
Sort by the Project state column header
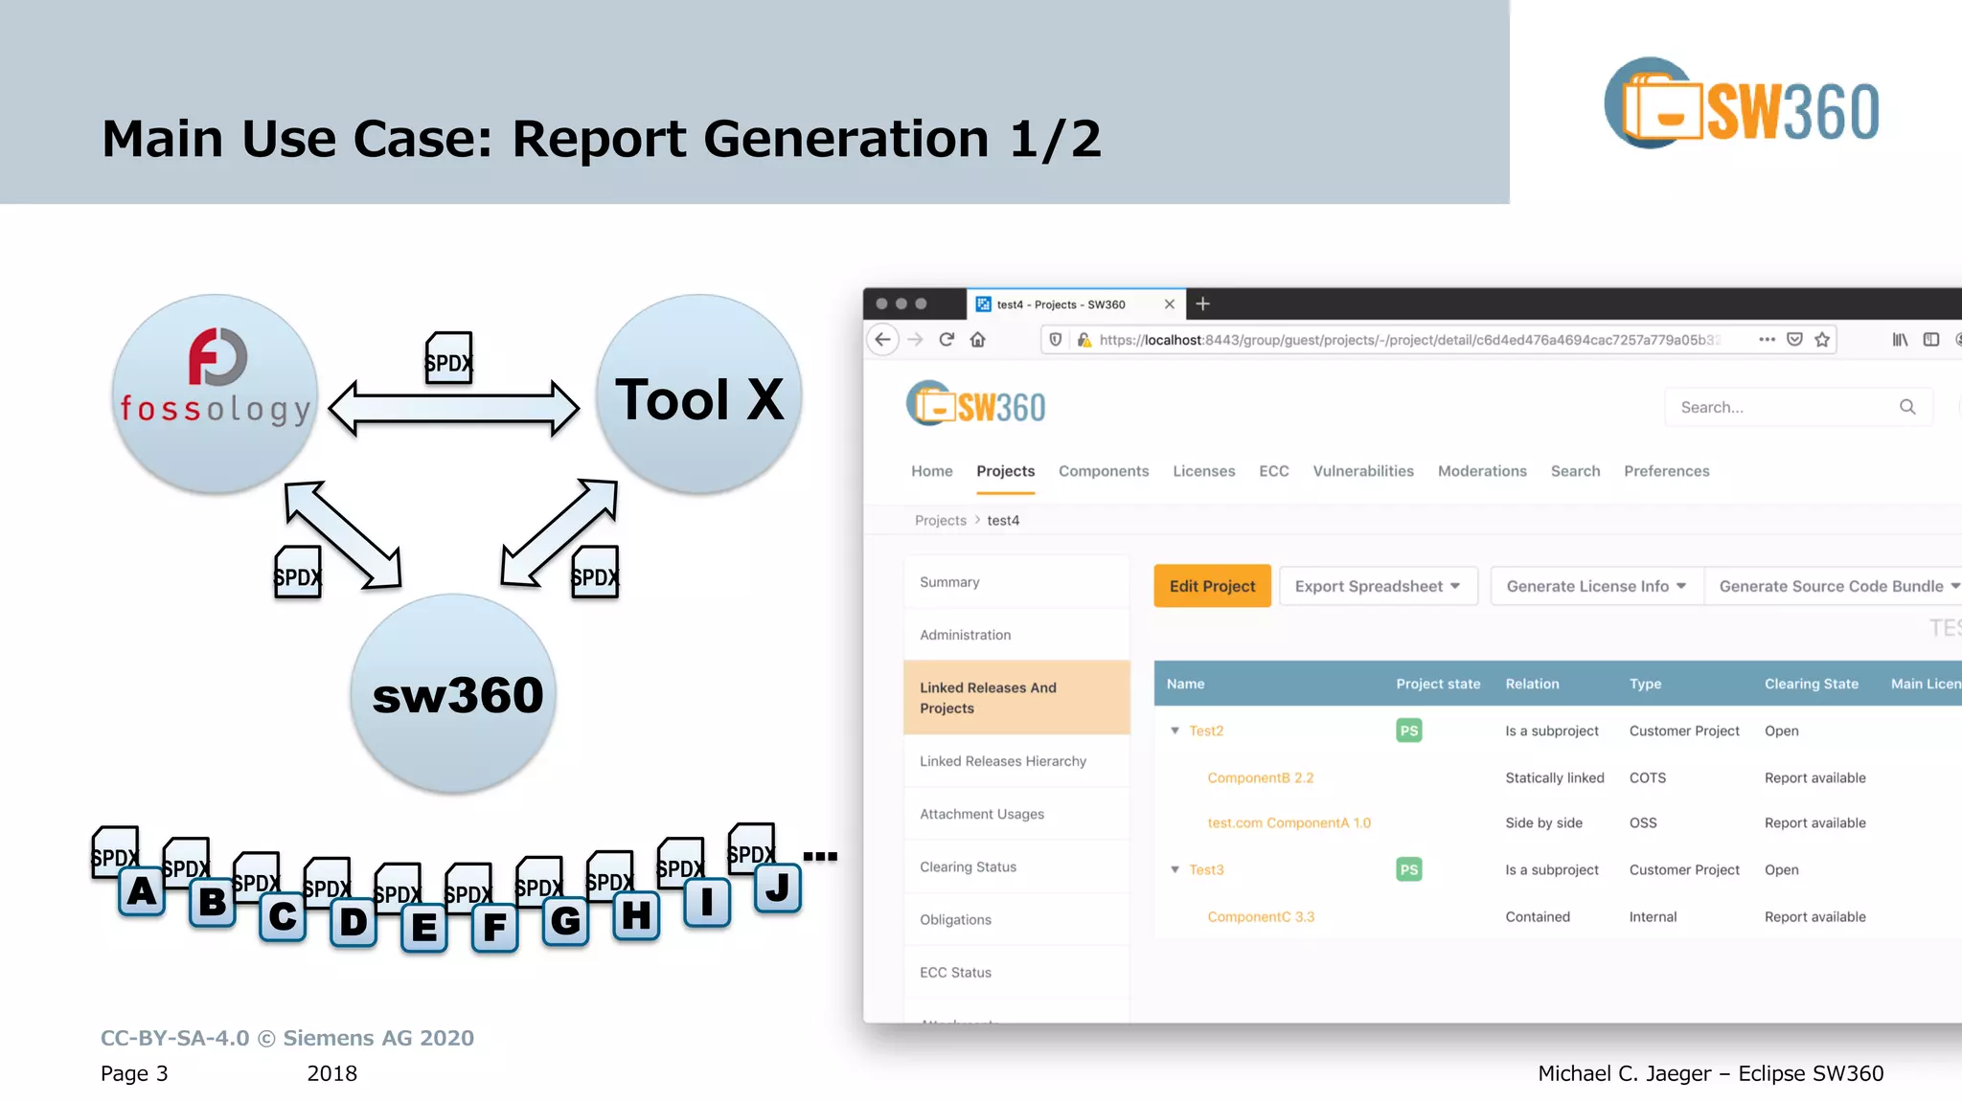coord(1438,684)
